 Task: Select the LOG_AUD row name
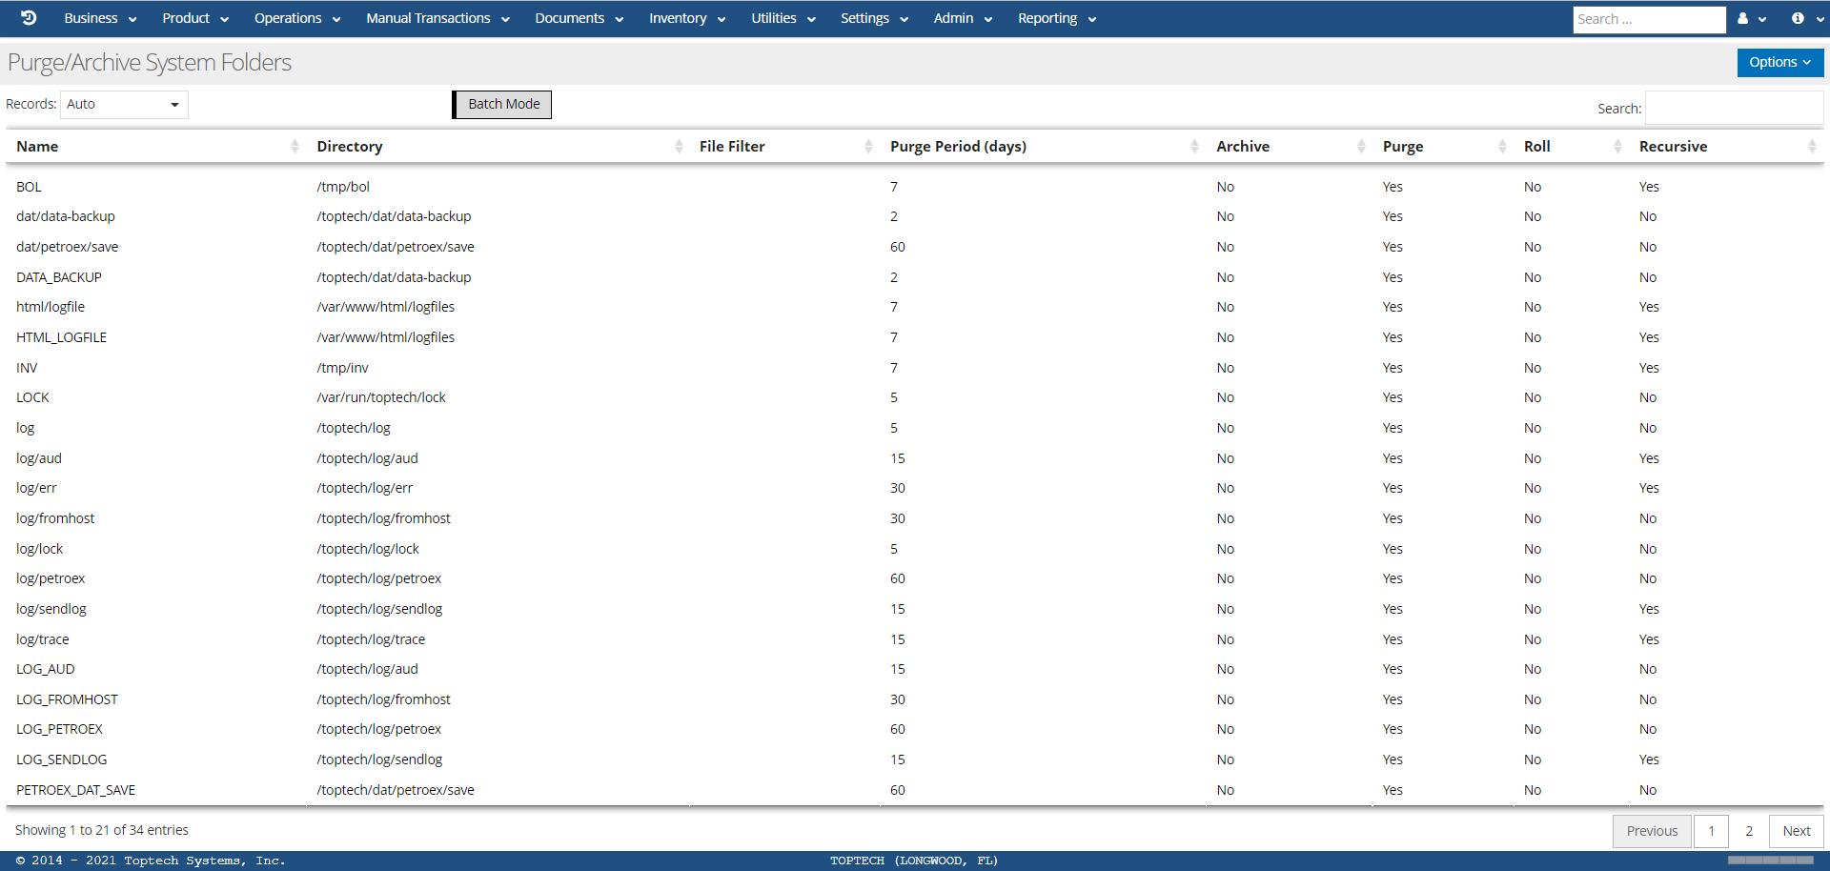tap(46, 669)
